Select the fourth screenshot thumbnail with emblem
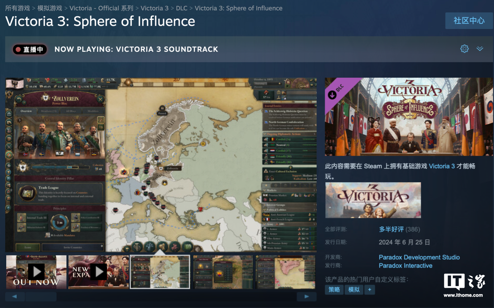This screenshot has height=308, width=494. click(x=223, y=272)
